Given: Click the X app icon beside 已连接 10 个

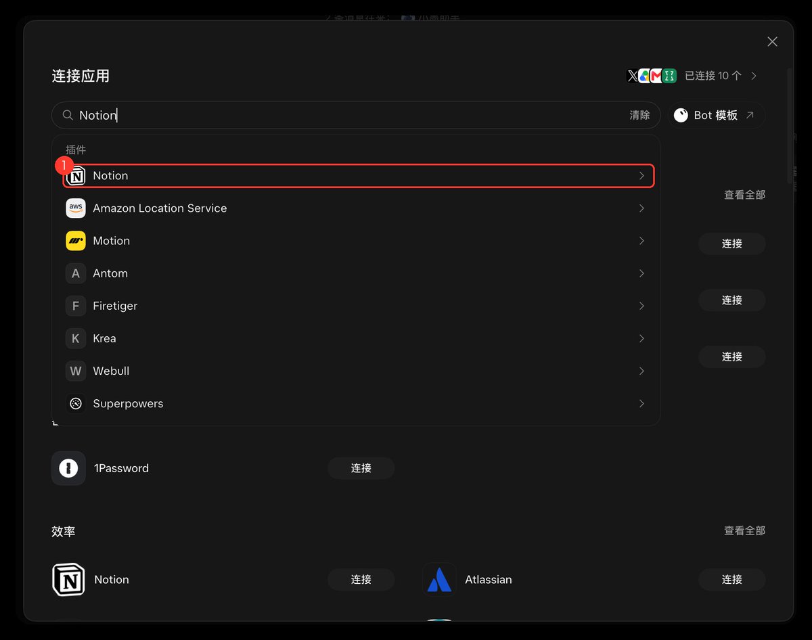Looking at the screenshot, I should click(633, 76).
